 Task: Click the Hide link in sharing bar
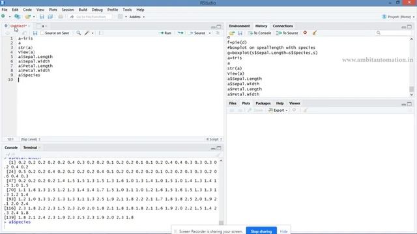284,231
